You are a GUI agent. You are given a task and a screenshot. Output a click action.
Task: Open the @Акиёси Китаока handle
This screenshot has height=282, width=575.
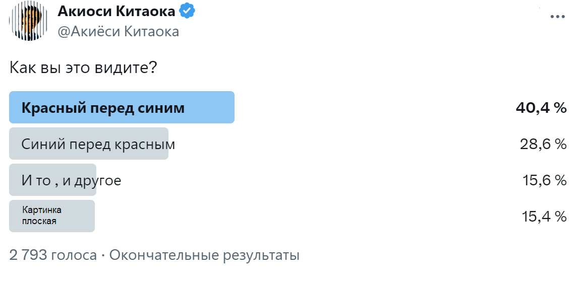click(118, 32)
